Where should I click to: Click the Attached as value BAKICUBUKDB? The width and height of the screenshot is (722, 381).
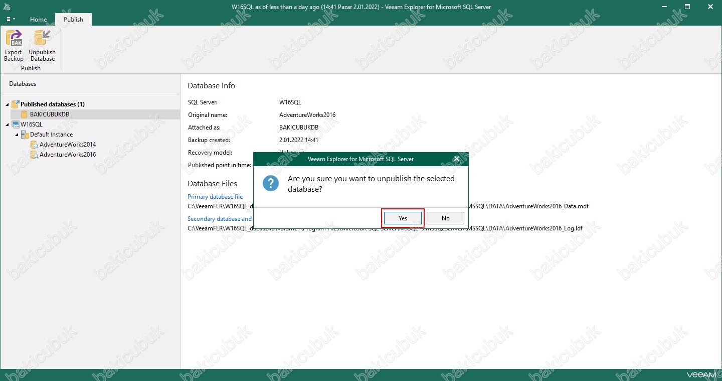click(x=299, y=128)
